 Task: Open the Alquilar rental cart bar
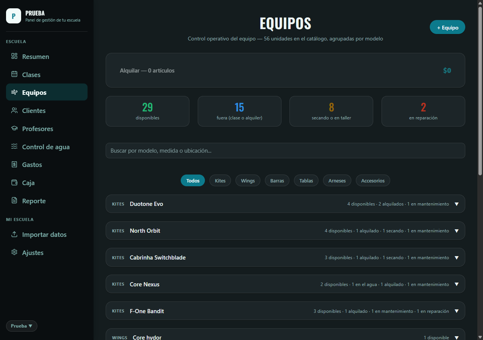285,70
